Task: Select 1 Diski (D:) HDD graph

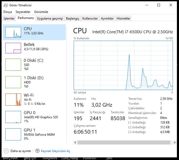Action: pos(13,82)
